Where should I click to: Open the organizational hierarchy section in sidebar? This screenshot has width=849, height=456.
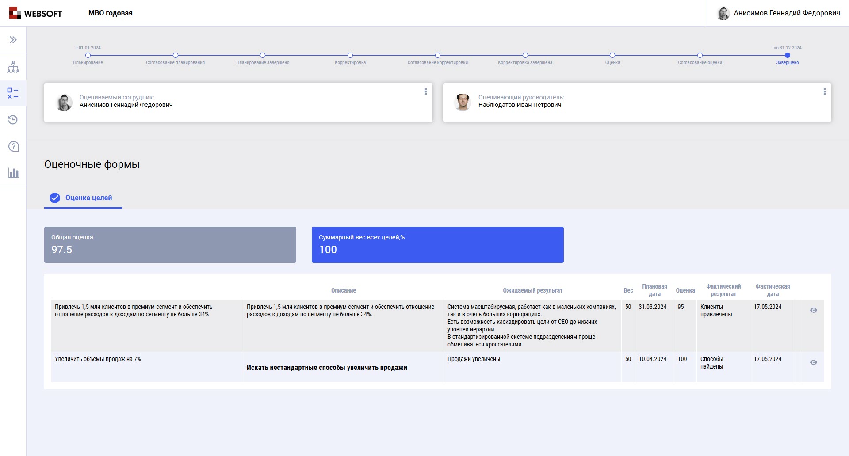click(13, 66)
